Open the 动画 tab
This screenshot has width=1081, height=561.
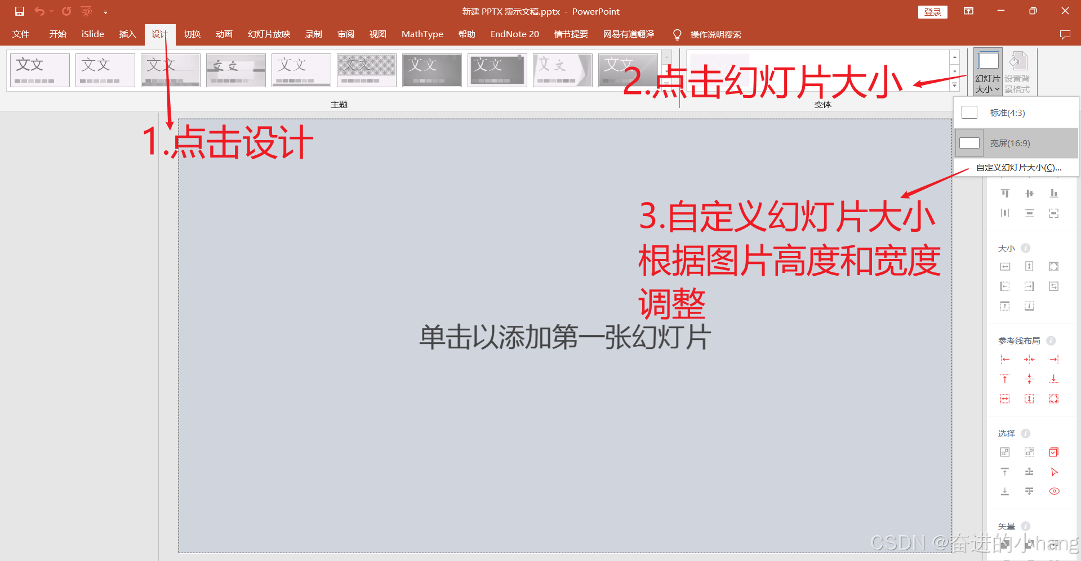pyautogui.click(x=224, y=34)
